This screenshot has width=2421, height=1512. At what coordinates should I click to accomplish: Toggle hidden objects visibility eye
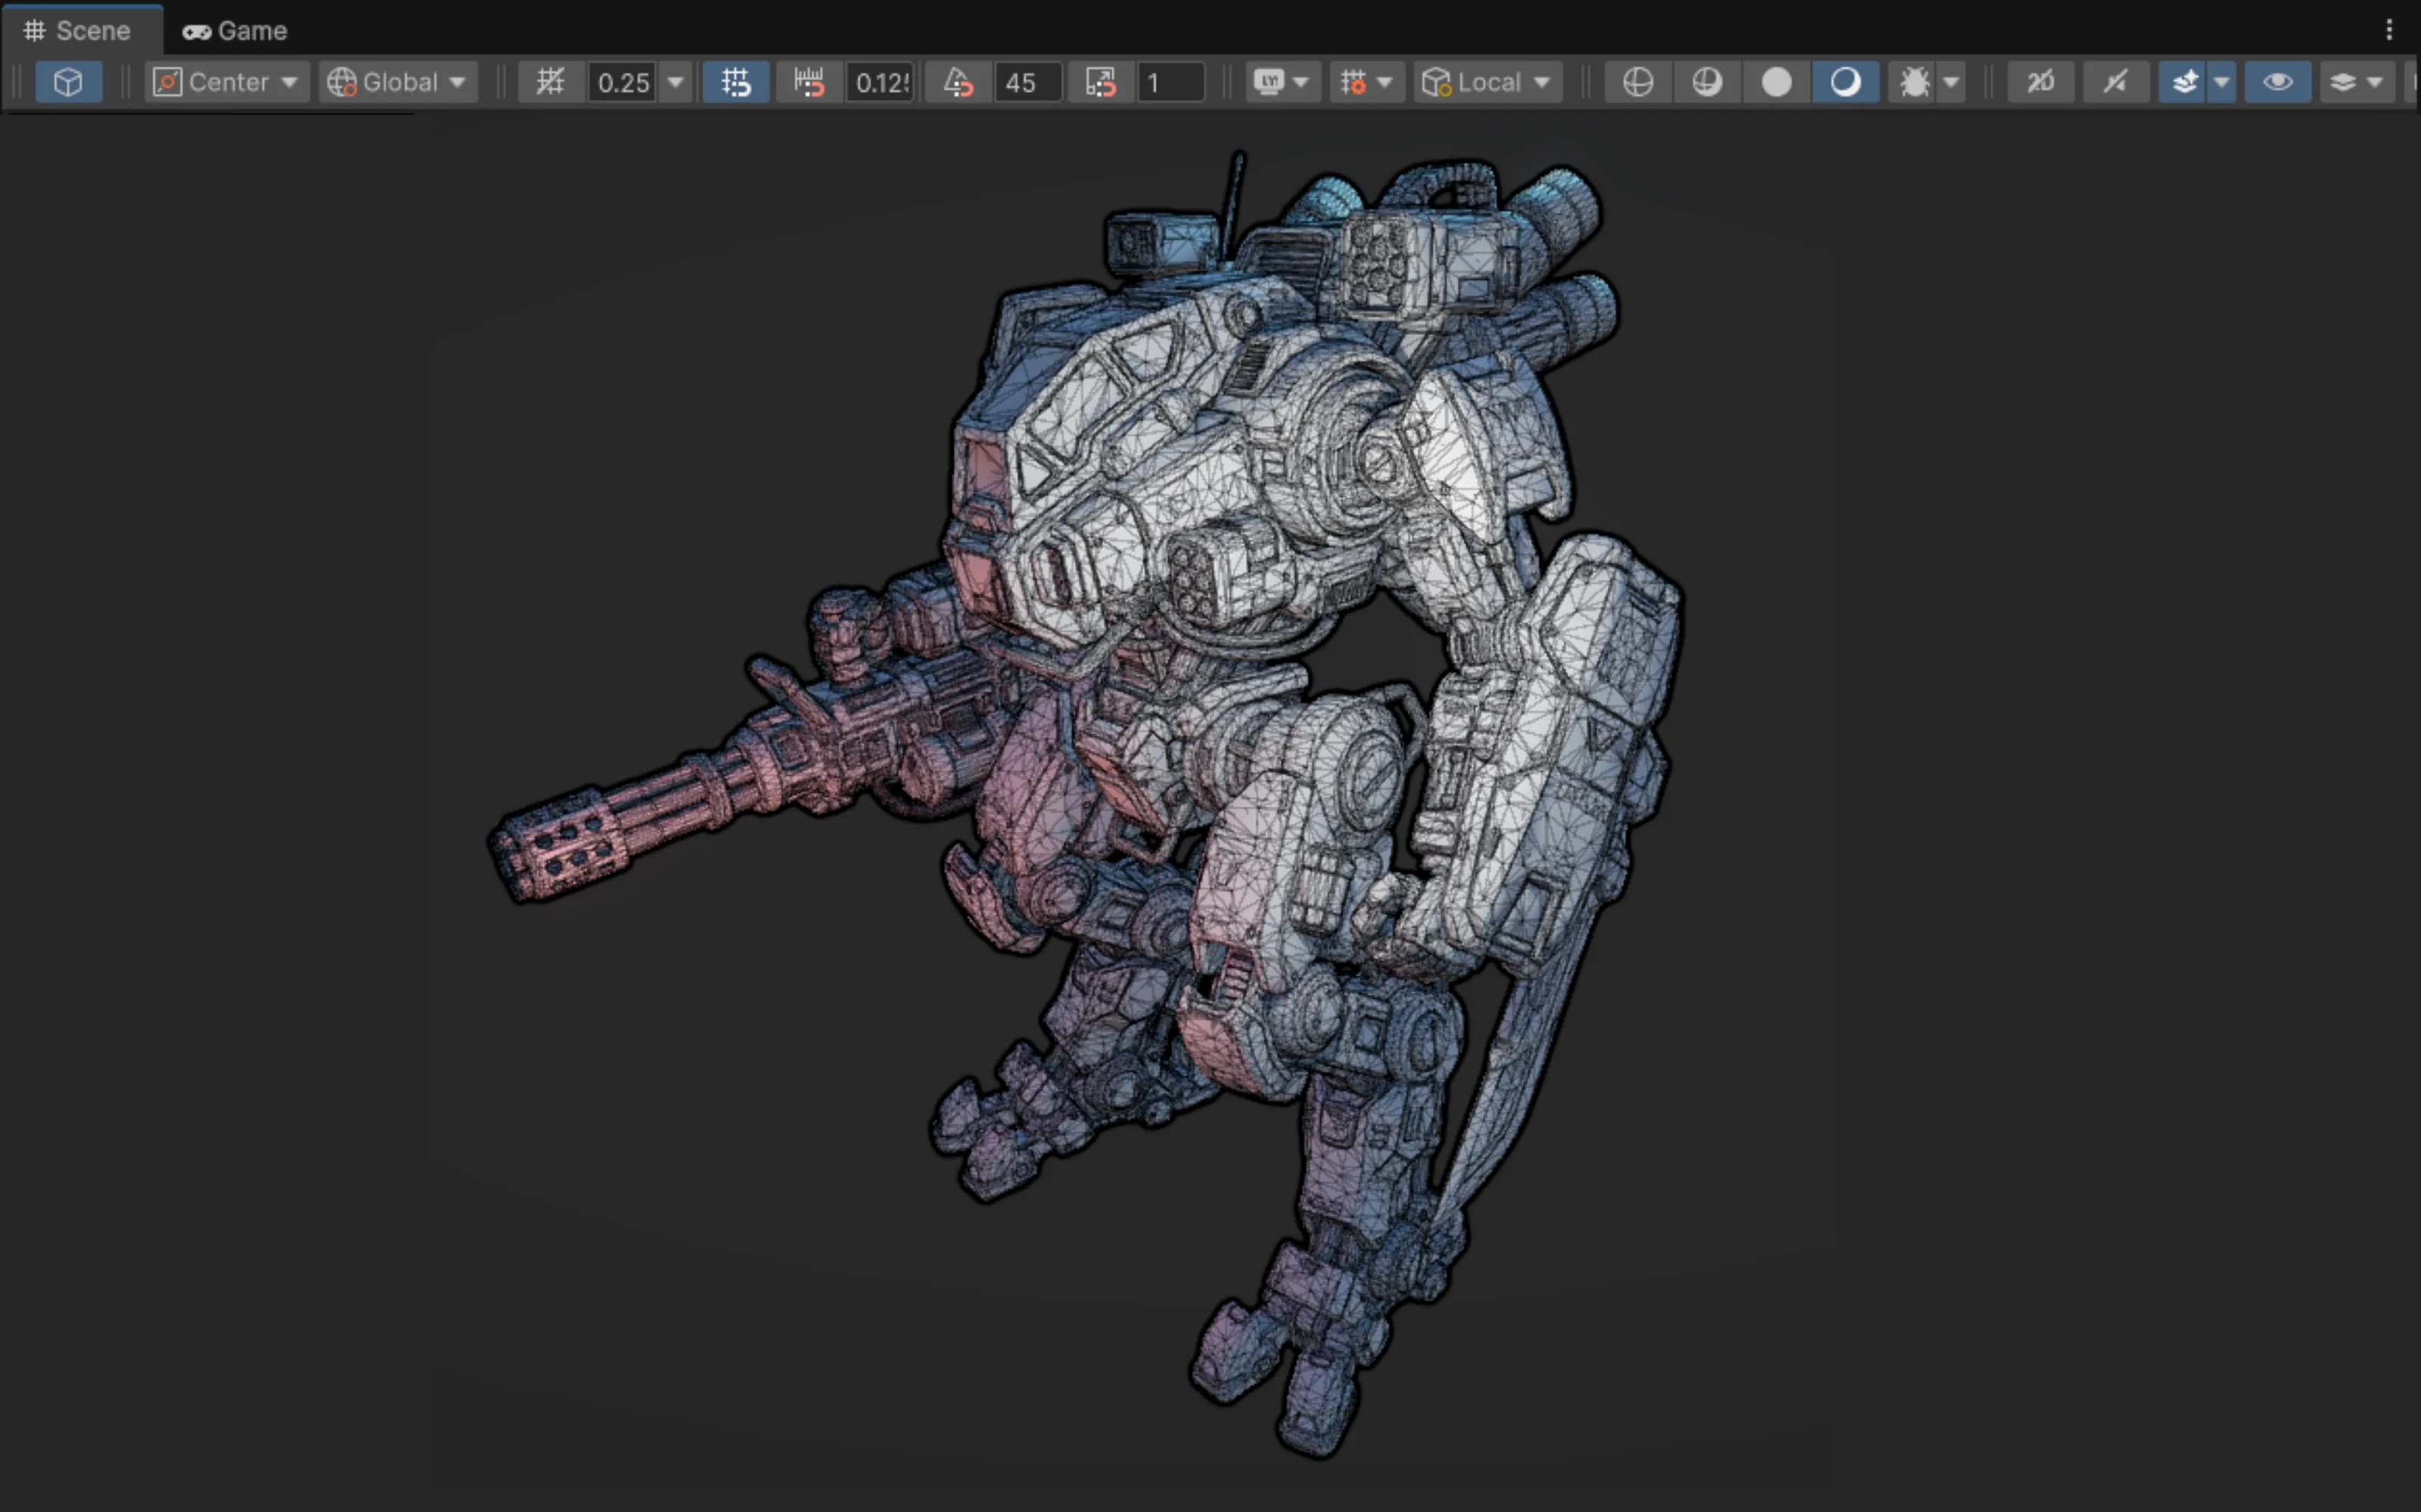[x=2278, y=82]
